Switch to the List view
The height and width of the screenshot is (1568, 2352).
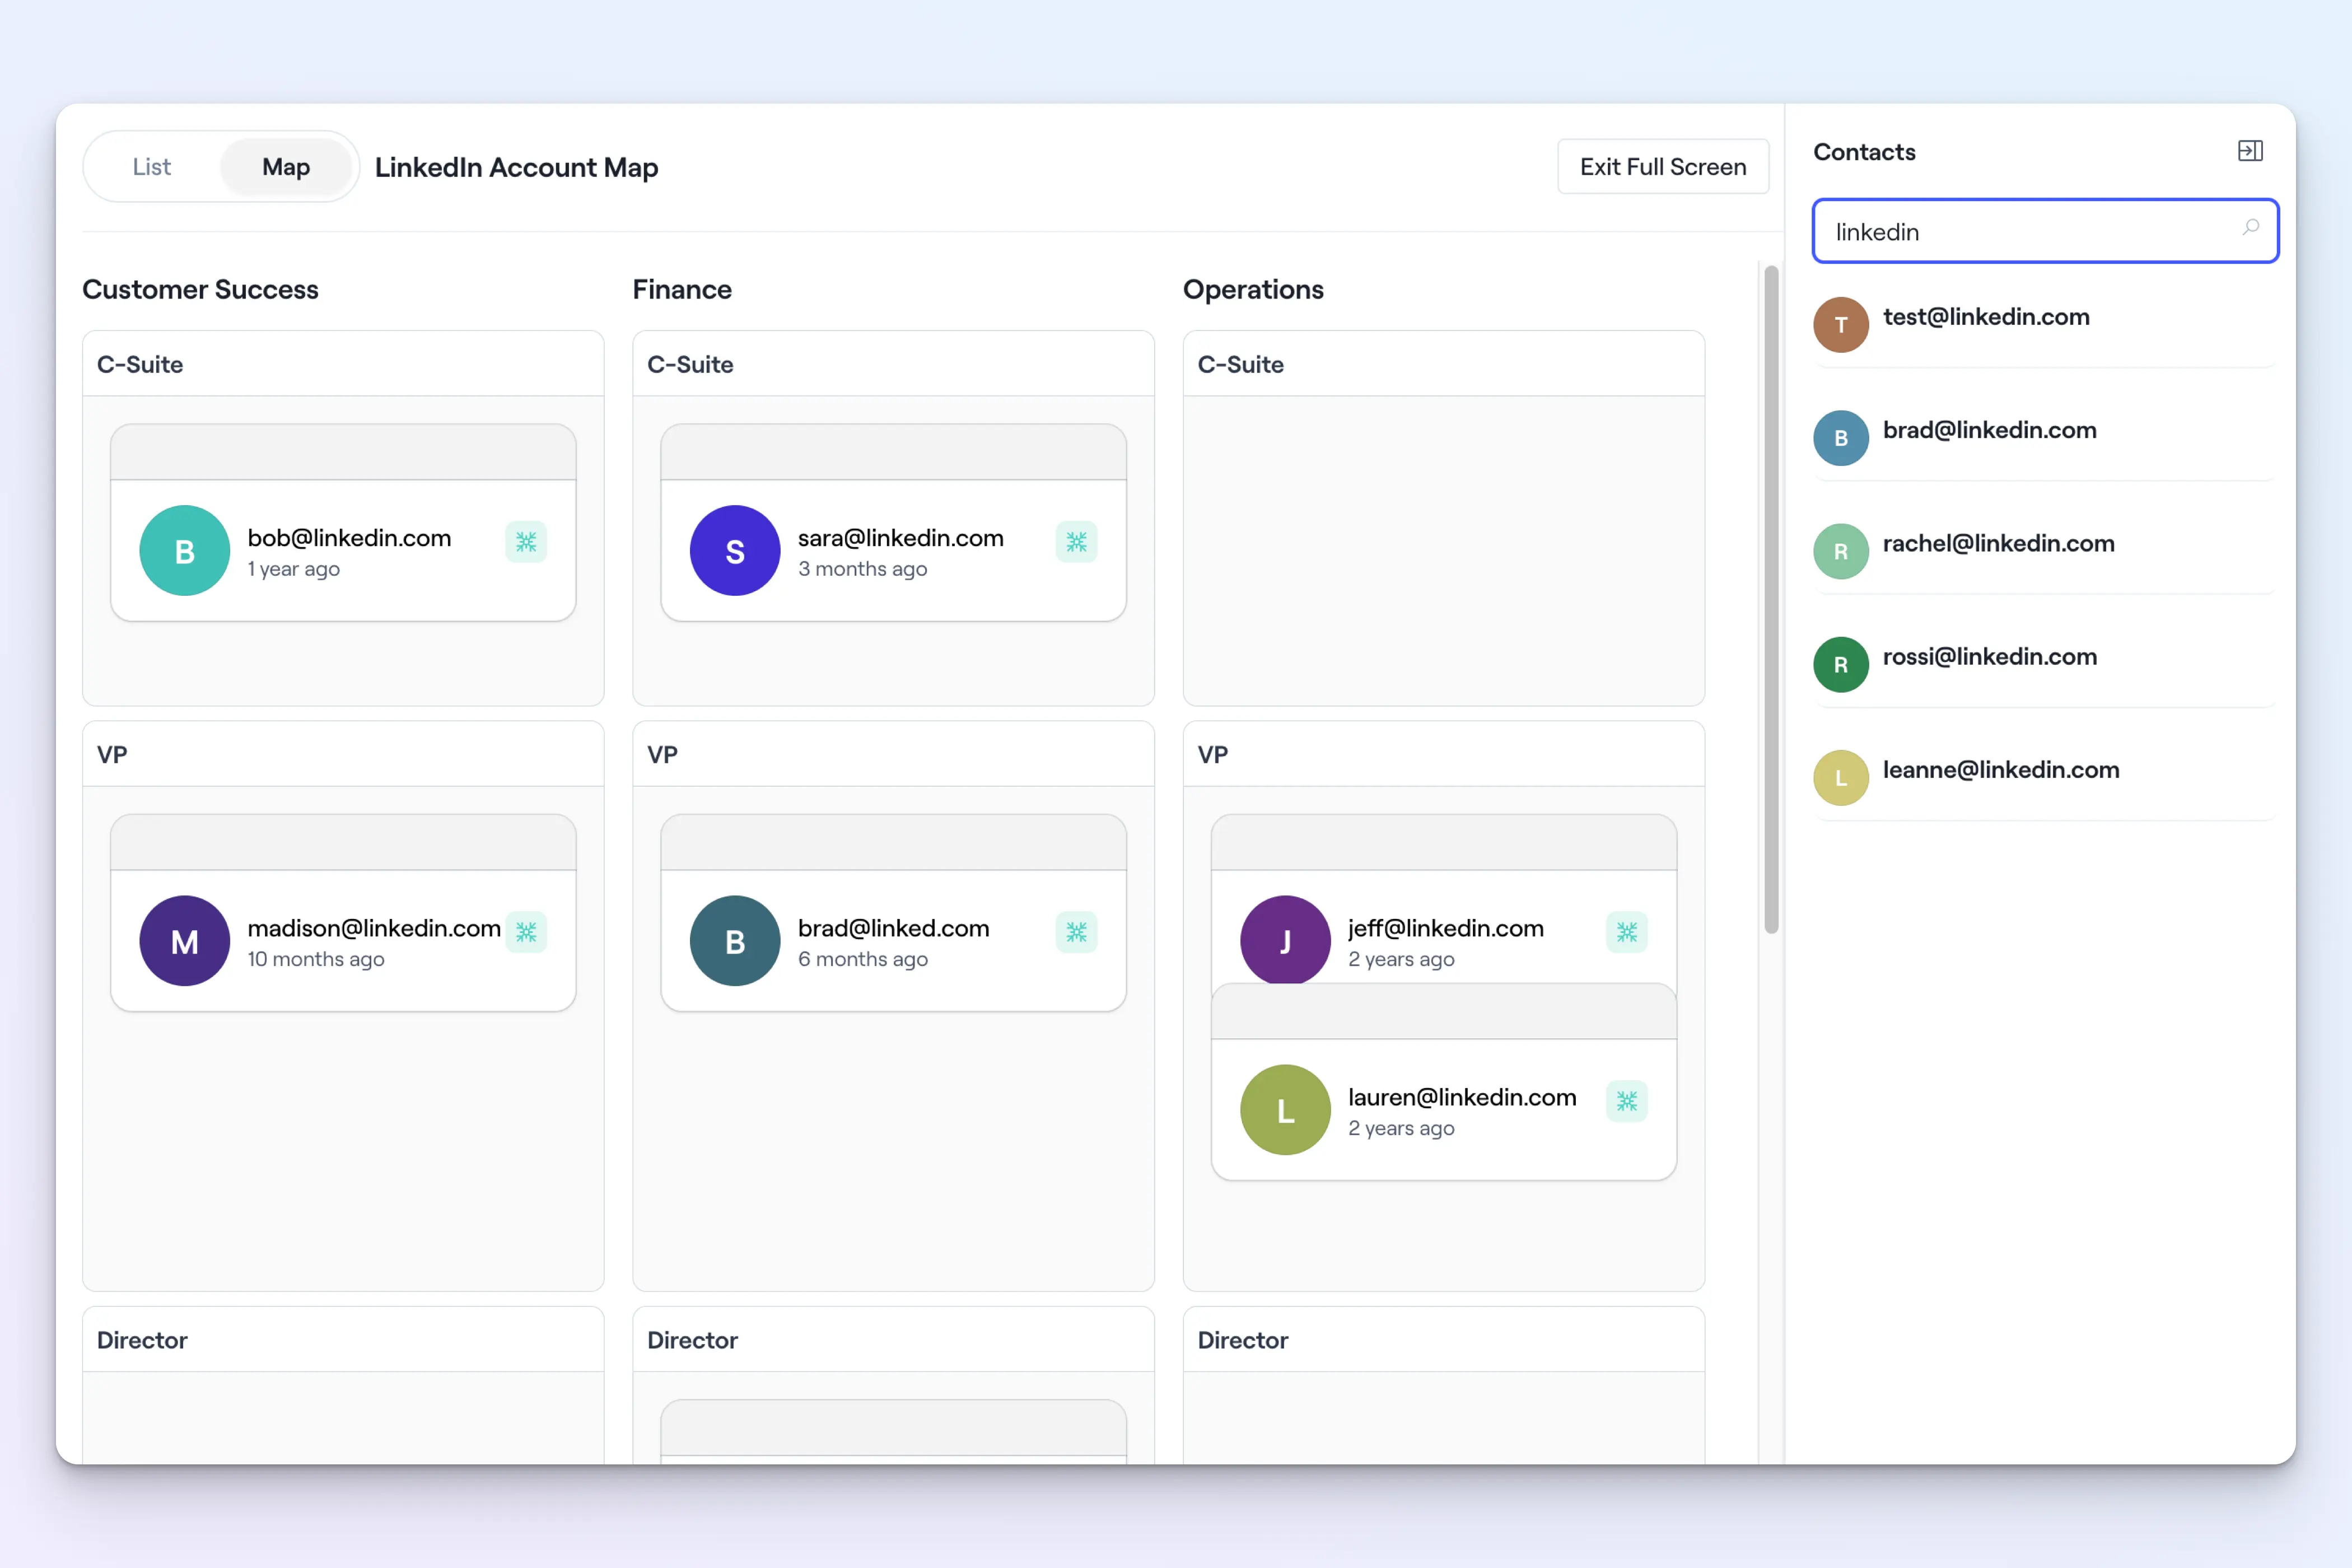pos(152,167)
